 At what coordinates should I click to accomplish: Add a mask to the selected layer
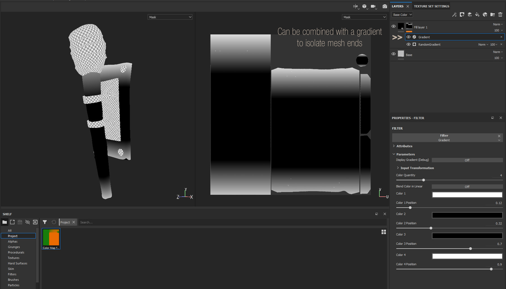[462, 15]
